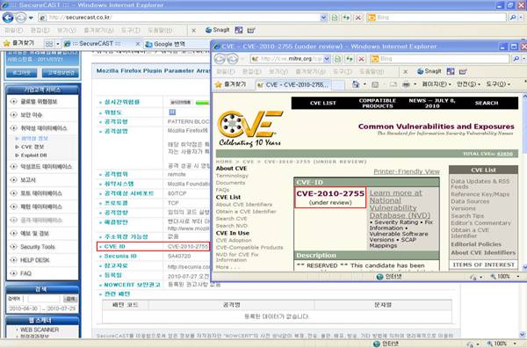
Task: Open 편집(E) menu in SecureCAST window
Action: point(40,30)
